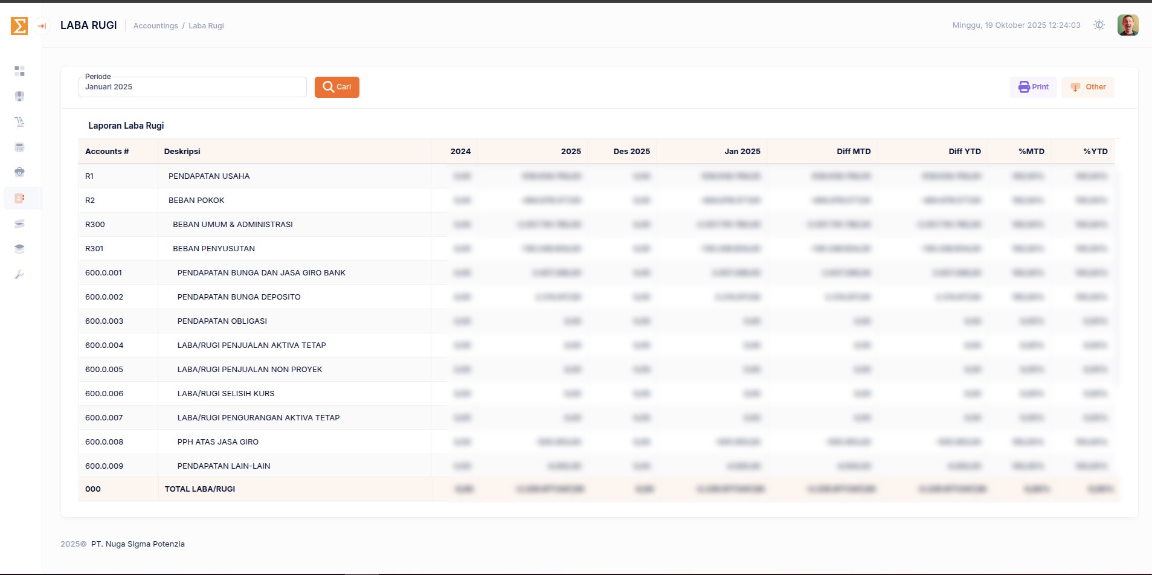Click the orange Sigma logo
Viewport: 1152px width, 575px height.
pos(19,26)
